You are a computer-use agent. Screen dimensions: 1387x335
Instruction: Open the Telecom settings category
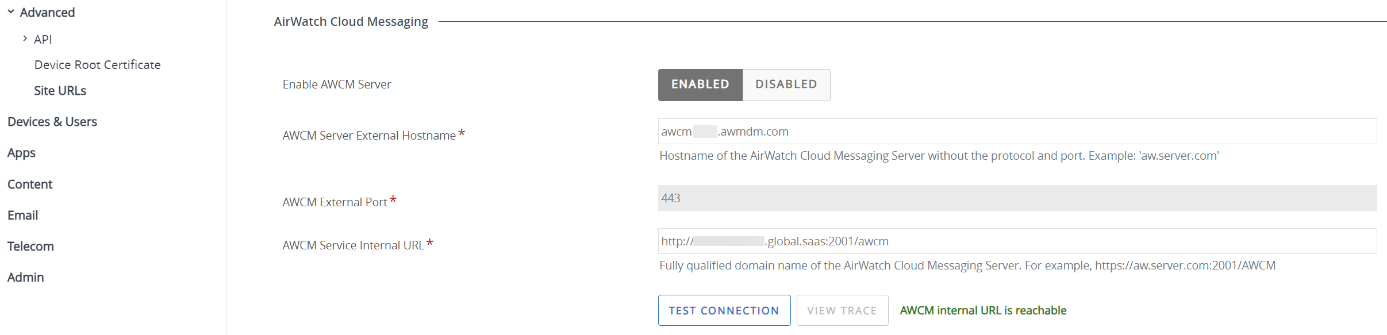pyautogui.click(x=30, y=246)
